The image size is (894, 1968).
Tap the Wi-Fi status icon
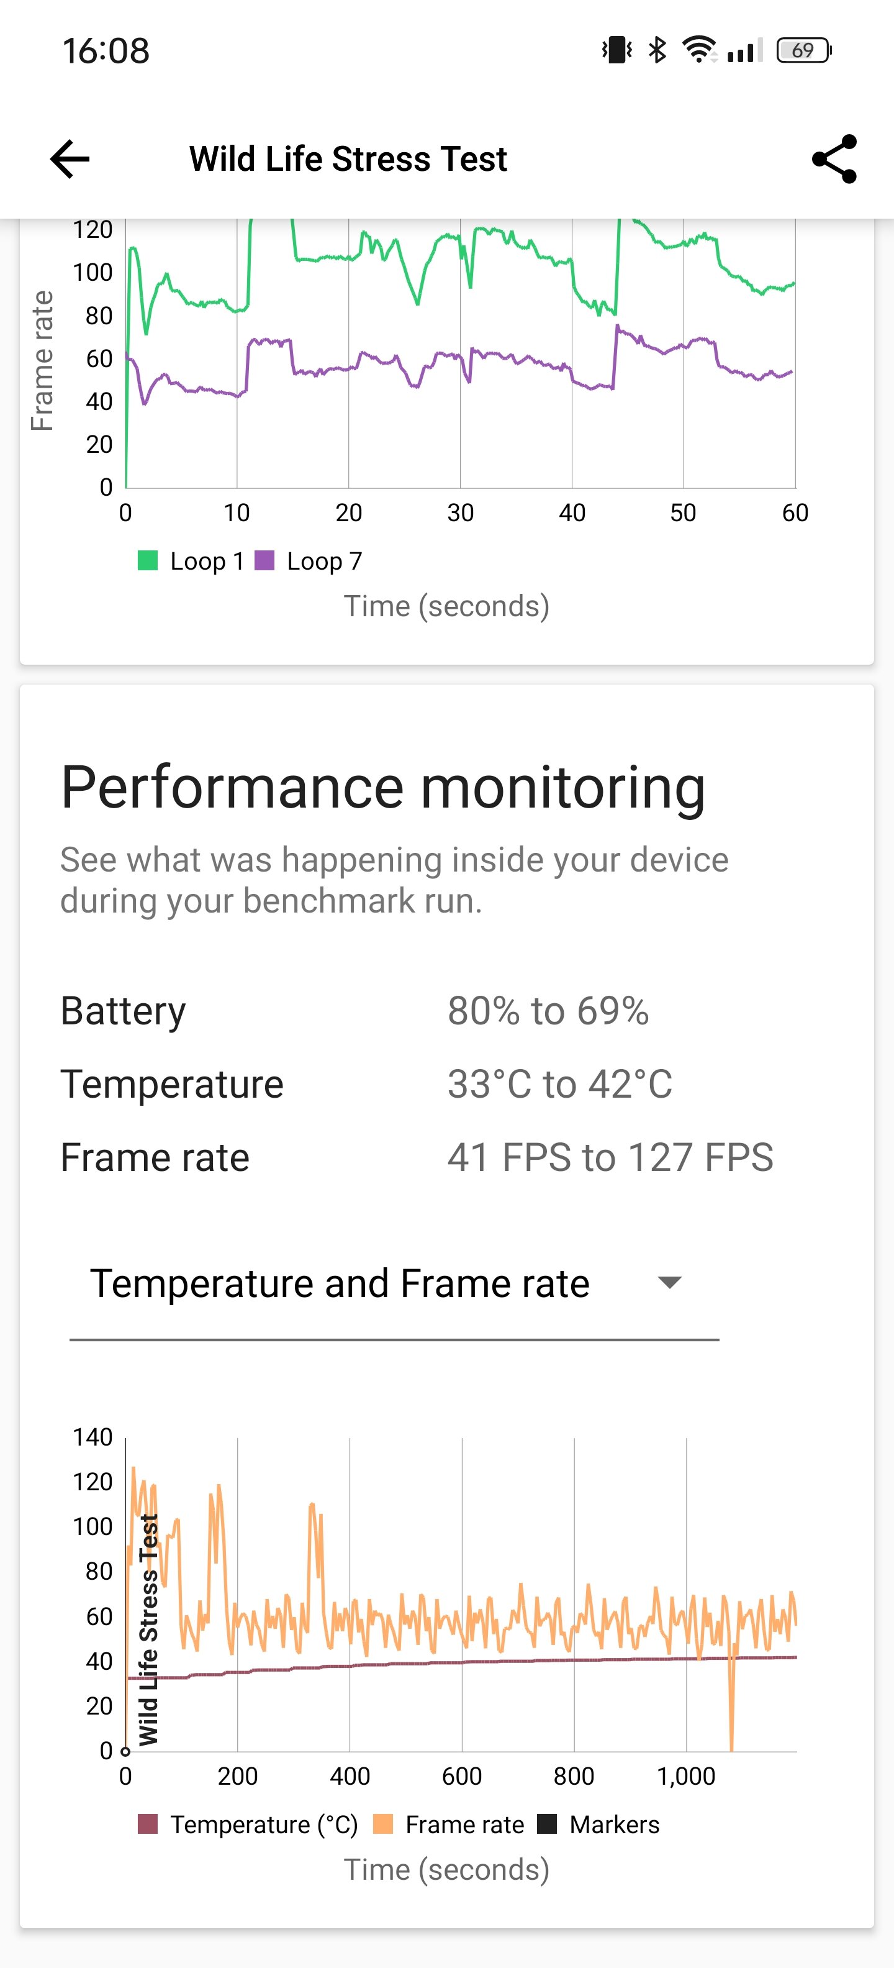(x=698, y=50)
